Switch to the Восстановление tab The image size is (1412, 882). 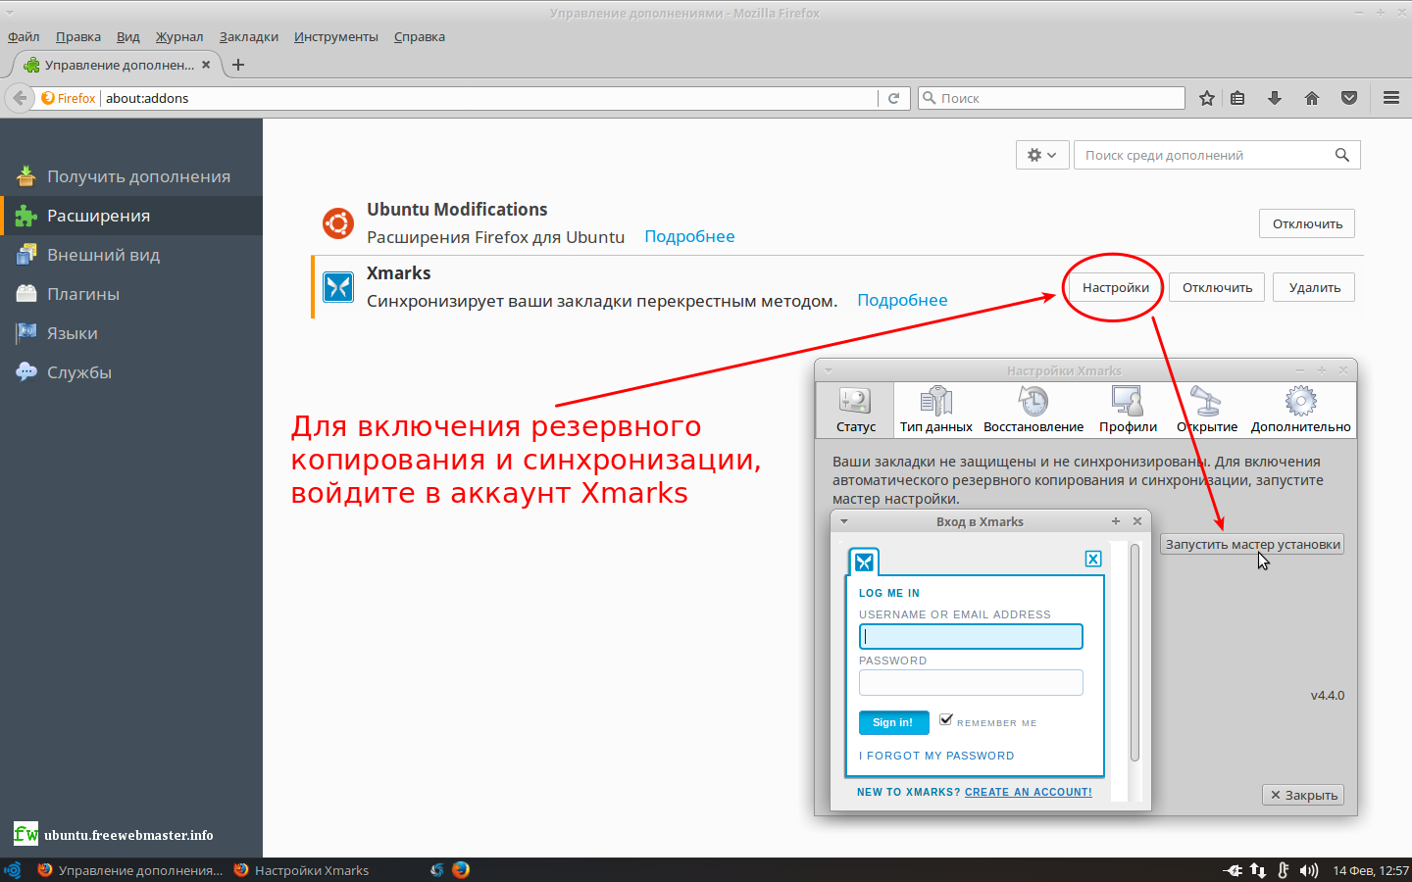pos(1034,410)
